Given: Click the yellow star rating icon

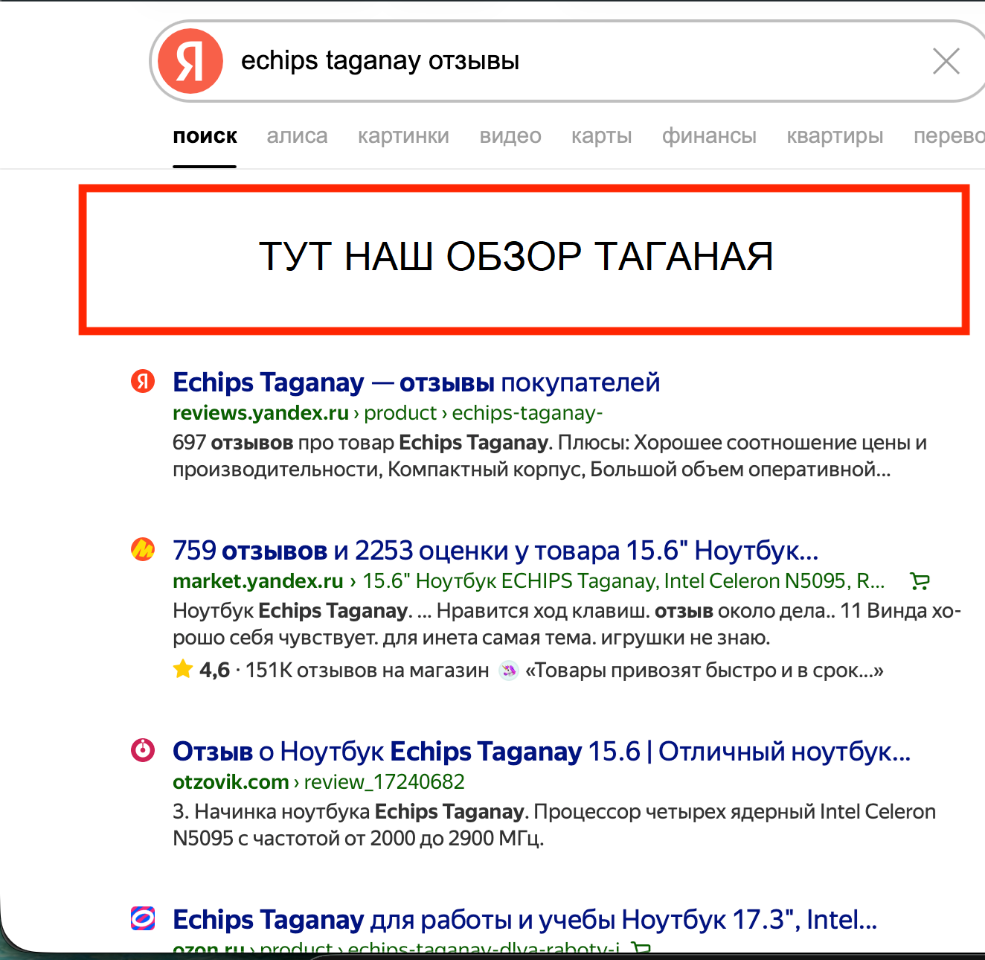Looking at the screenshot, I should click(x=183, y=670).
